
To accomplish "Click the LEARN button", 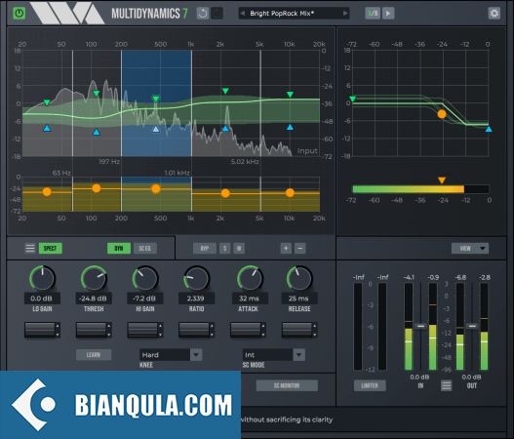I will (94, 355).
